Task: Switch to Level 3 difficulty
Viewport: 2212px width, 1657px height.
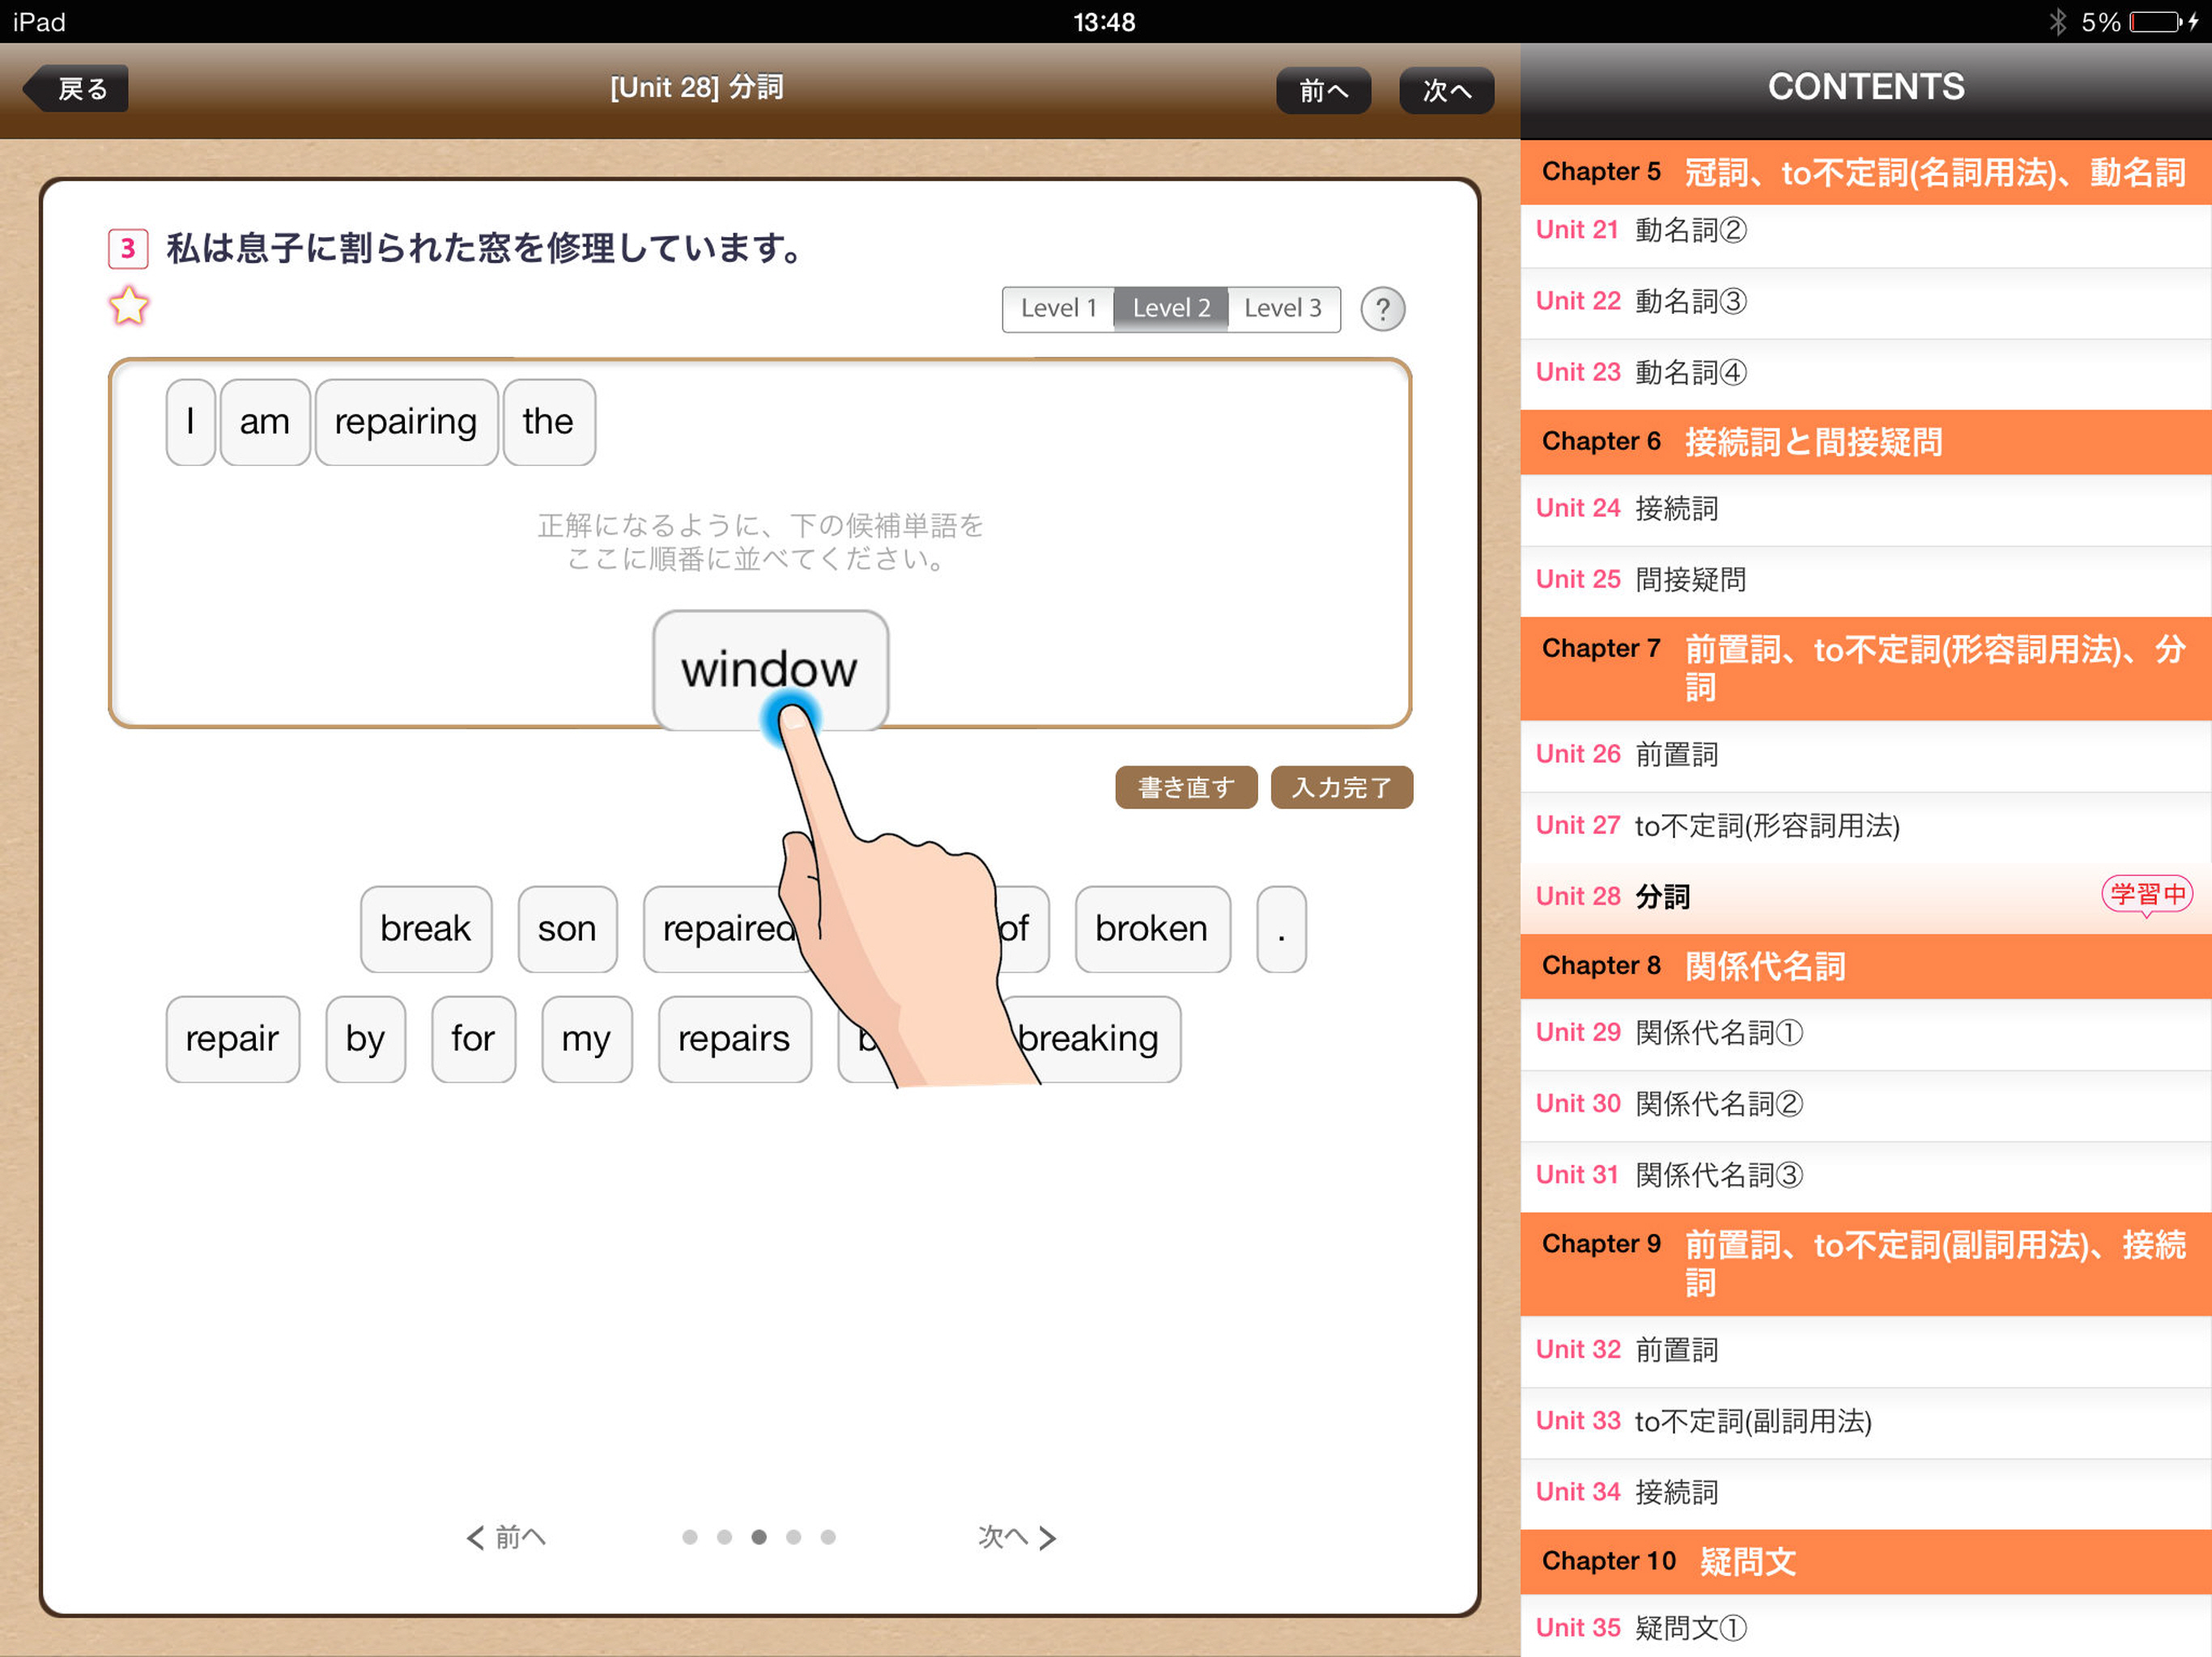Action: [1283, 307]
